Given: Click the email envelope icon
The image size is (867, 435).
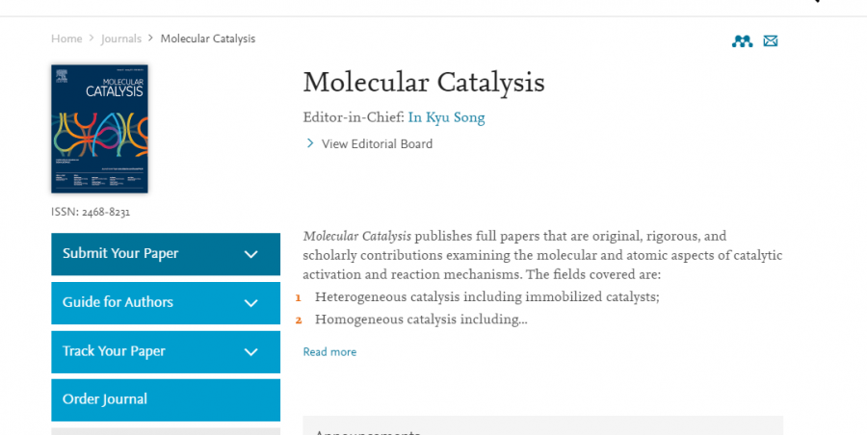Looking at the screenshot, I should (x=771, y=40).
